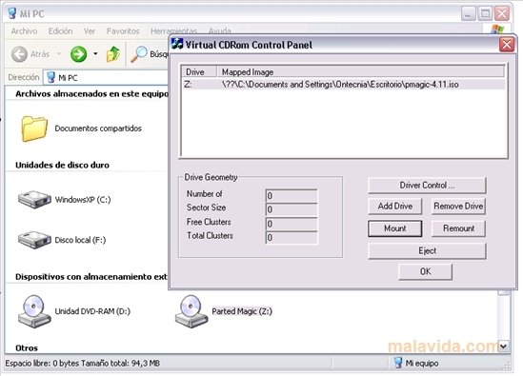Click the Eject button

pyautogui.click(x=427, y=250)
